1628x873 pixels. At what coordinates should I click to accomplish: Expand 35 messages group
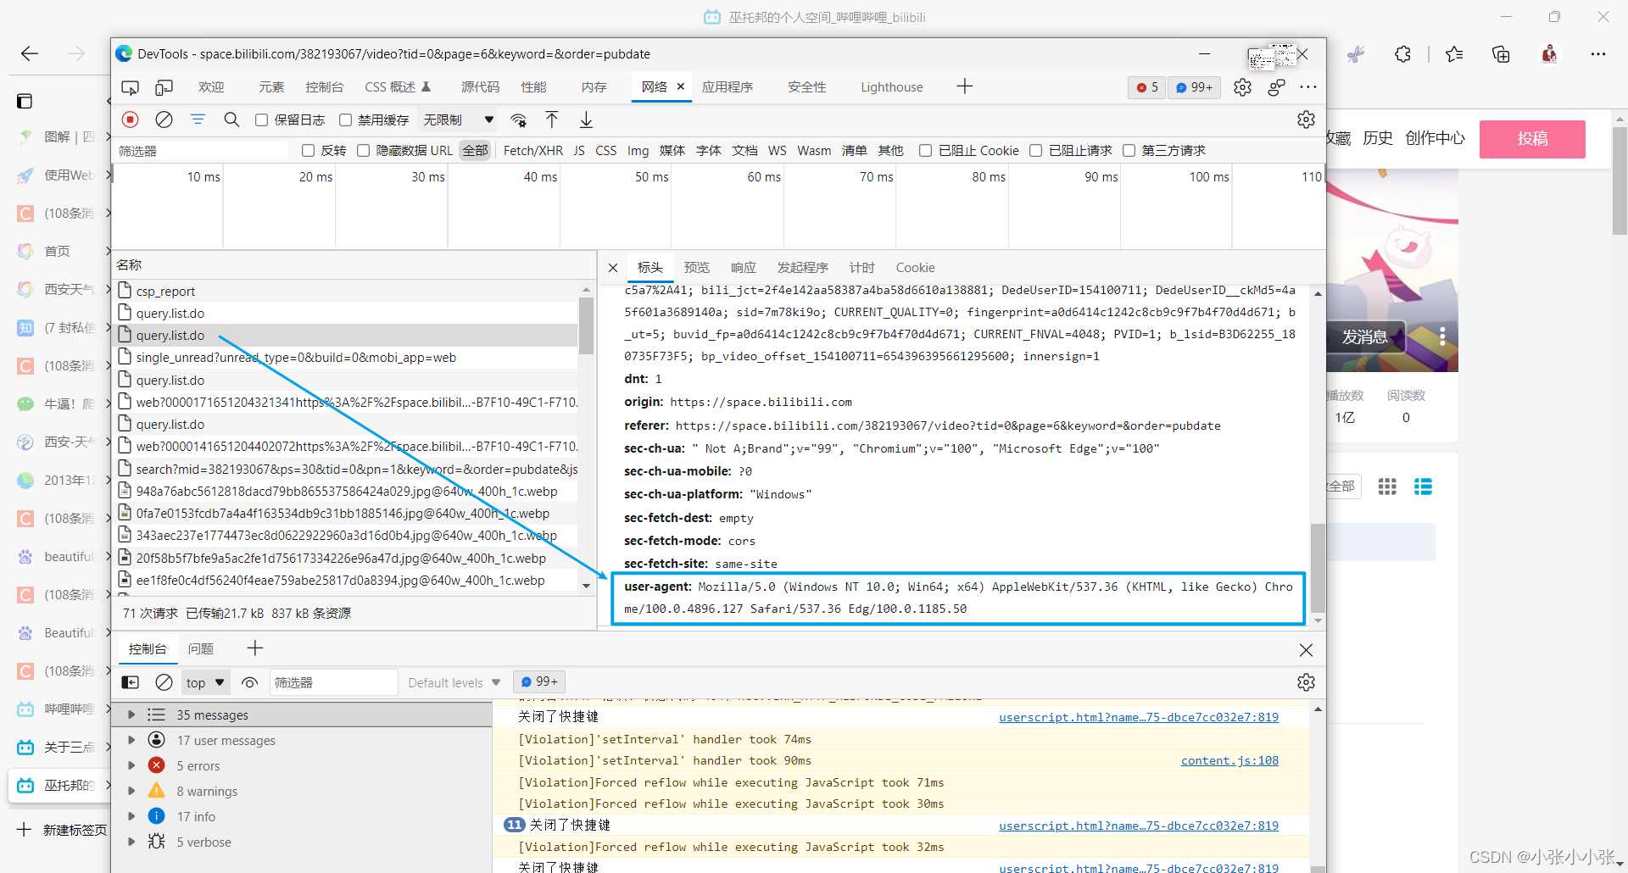131,715
